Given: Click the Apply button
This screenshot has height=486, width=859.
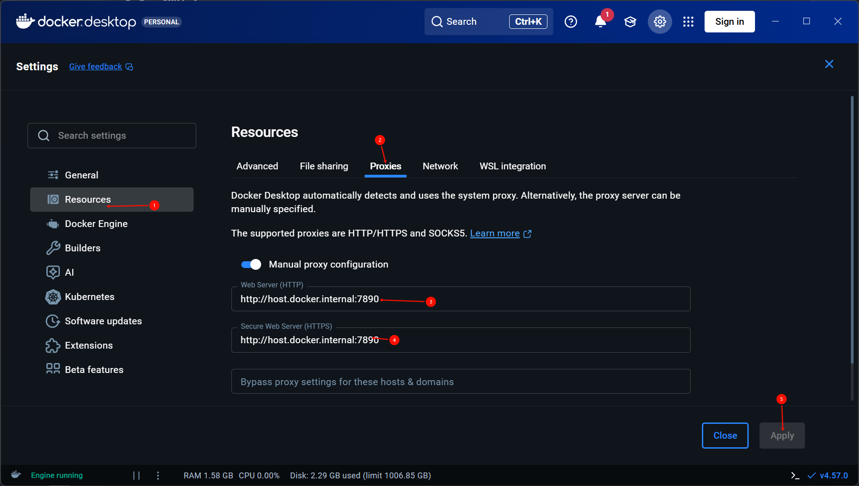Looking at the screenshot, I should pyautogui.click(x=782, y=436).
